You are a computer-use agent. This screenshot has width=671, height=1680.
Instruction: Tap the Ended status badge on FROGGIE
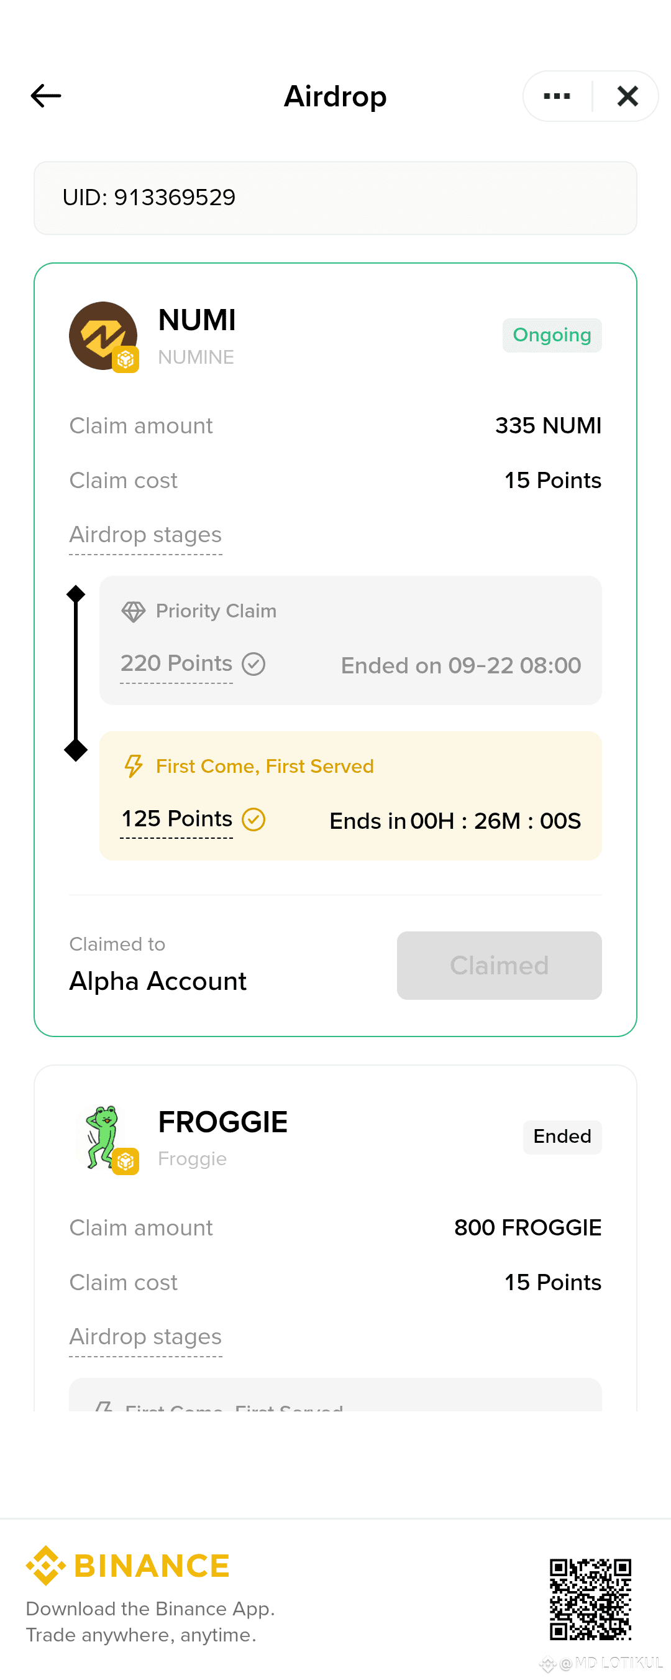pos(562,1137)
